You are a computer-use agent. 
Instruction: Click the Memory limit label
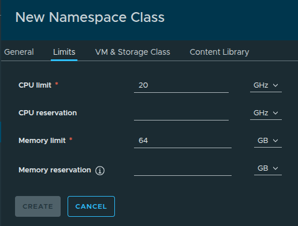pos(42,141)
